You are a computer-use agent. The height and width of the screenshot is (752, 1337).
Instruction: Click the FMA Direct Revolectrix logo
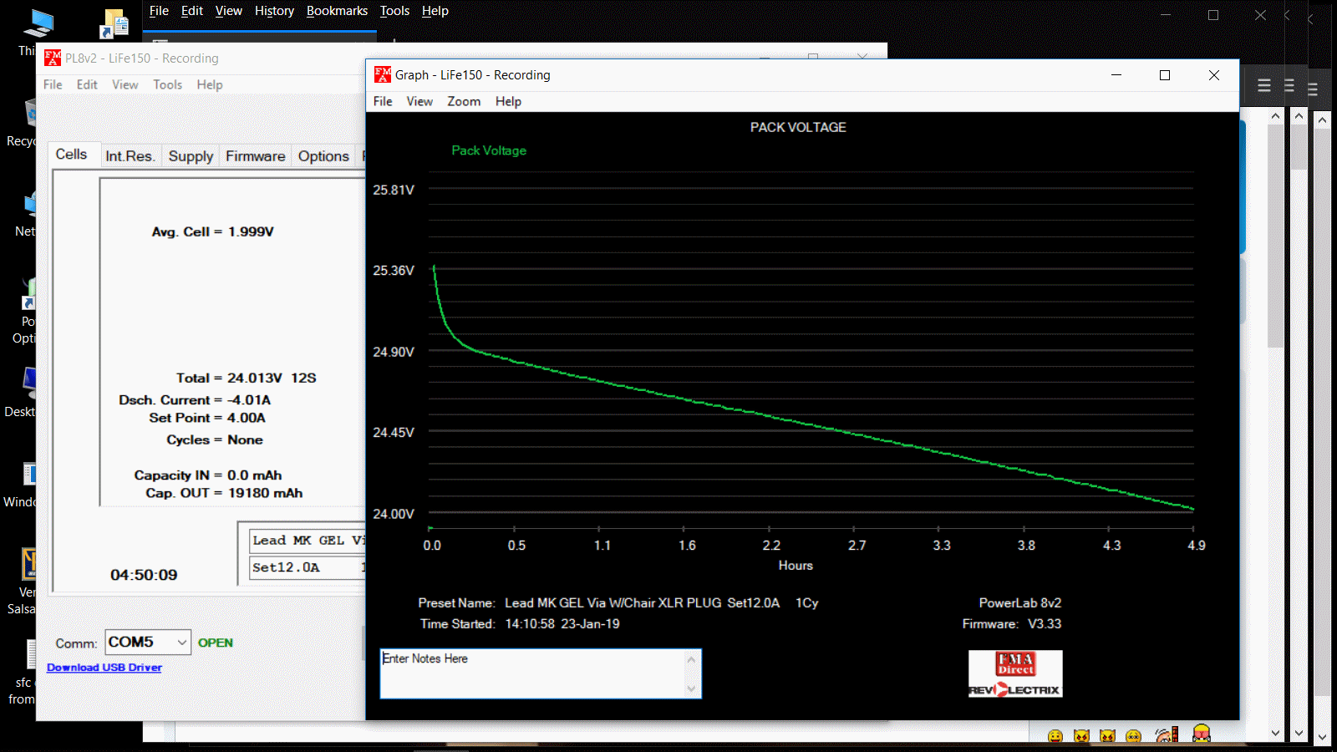1015,674
